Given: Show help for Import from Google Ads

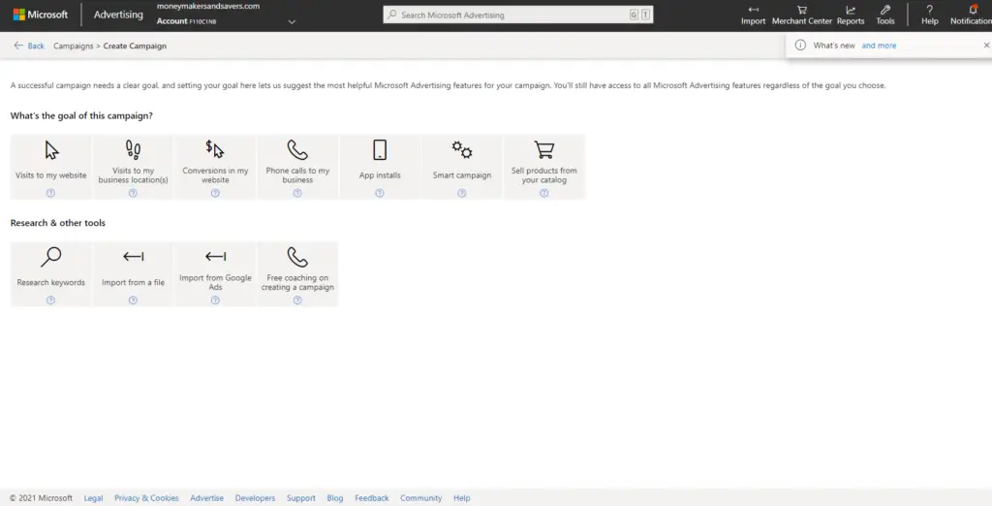Looking at the screenshot, I should 215,300.
